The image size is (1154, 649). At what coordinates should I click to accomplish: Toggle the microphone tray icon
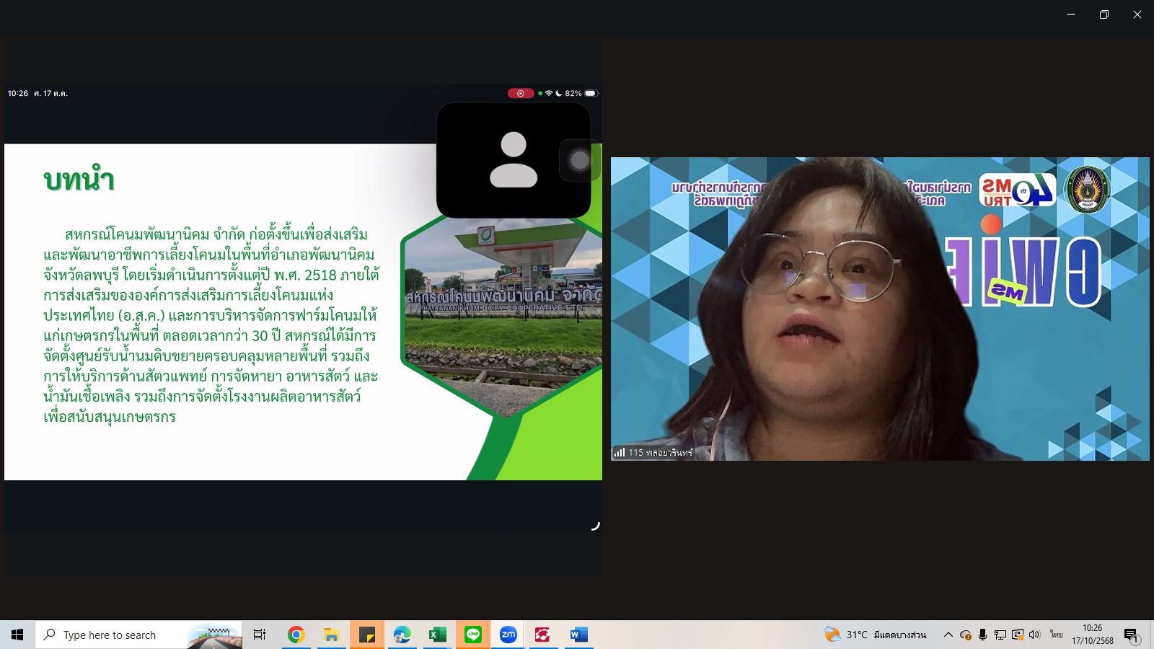click(x=982, y=635)
